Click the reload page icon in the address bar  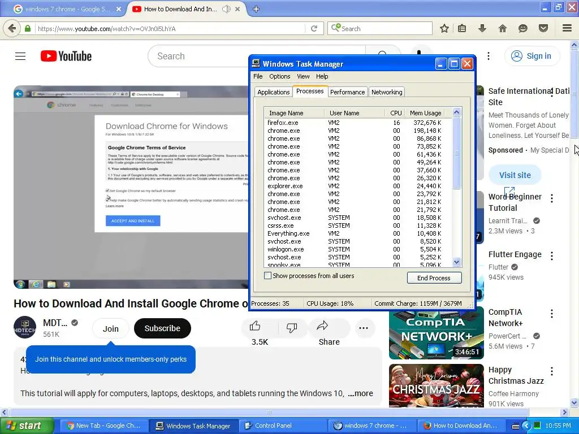pos(314,28)
